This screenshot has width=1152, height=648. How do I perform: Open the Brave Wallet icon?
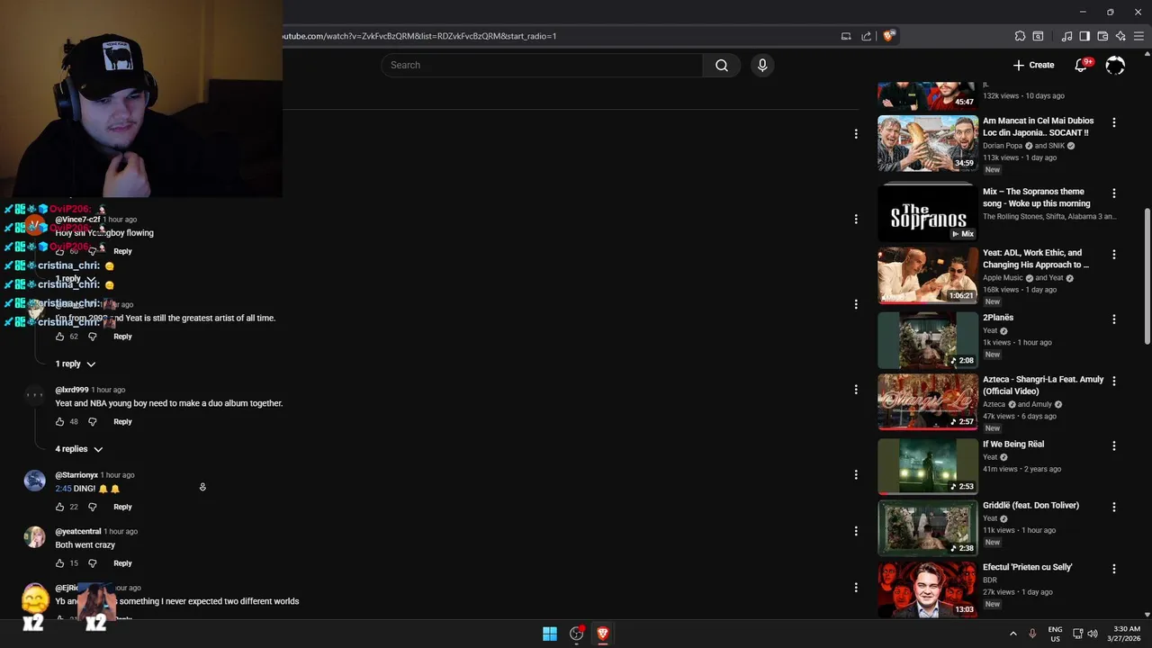[1102, 36]
